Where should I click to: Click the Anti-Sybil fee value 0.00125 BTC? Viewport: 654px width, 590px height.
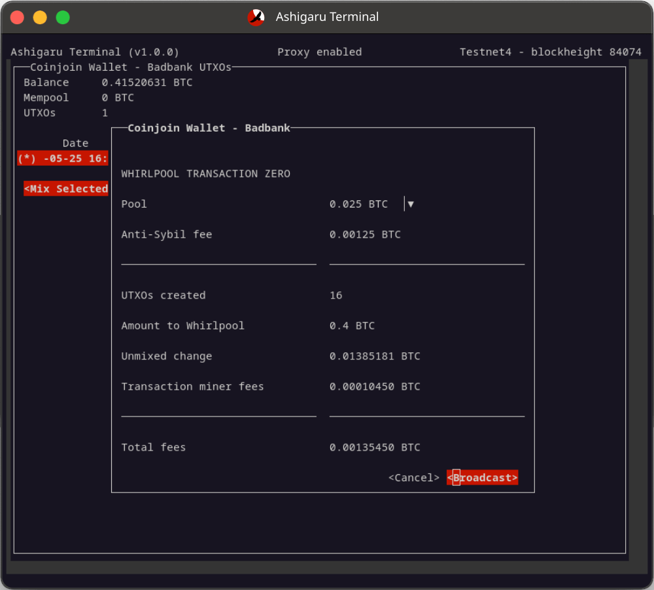click(x=365, y=234)
